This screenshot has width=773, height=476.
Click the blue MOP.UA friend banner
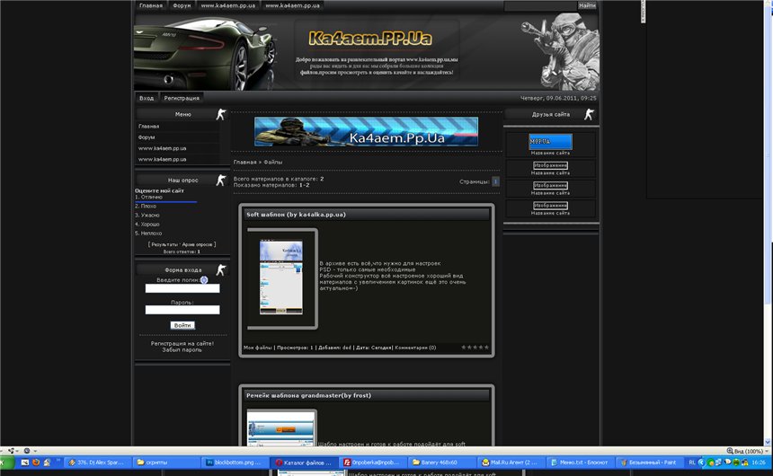pos(550,141)
